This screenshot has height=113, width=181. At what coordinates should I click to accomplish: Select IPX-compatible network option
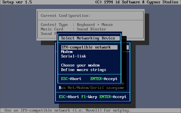tap(89, 47)
